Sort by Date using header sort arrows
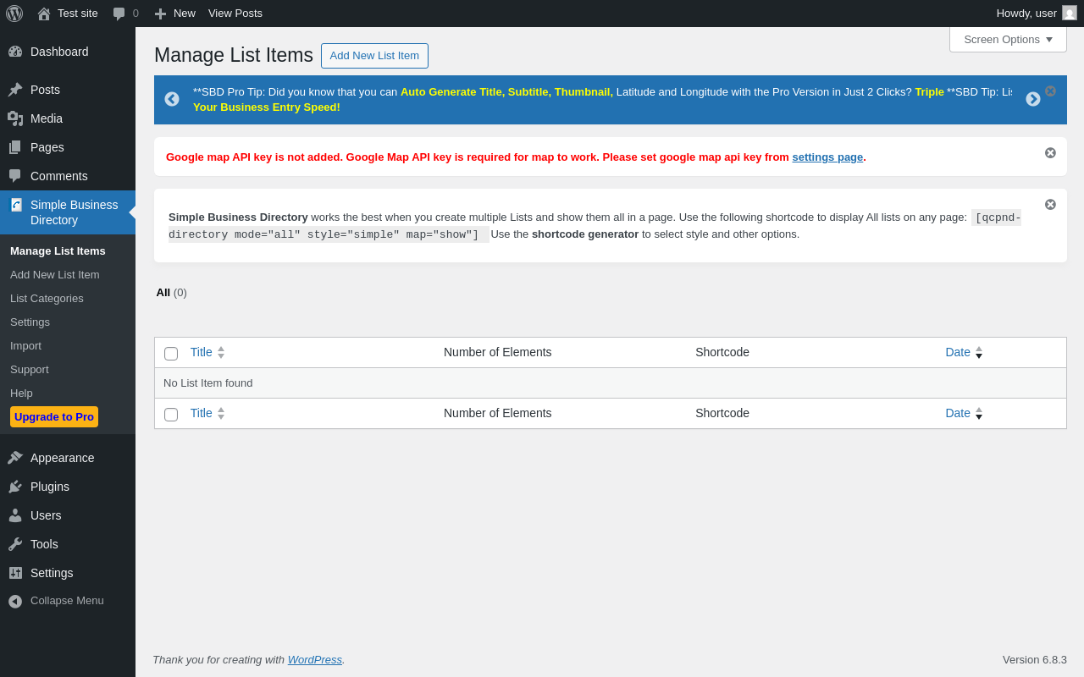 pos(979,353)
